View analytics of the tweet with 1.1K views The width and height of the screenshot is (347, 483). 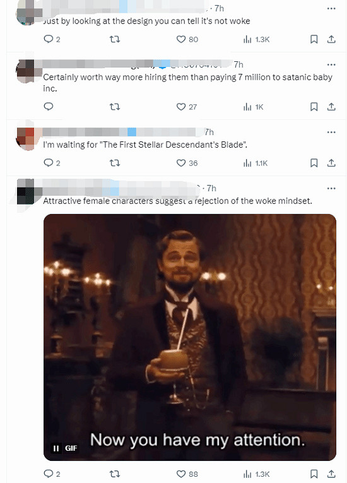click(x=256, y=163)
